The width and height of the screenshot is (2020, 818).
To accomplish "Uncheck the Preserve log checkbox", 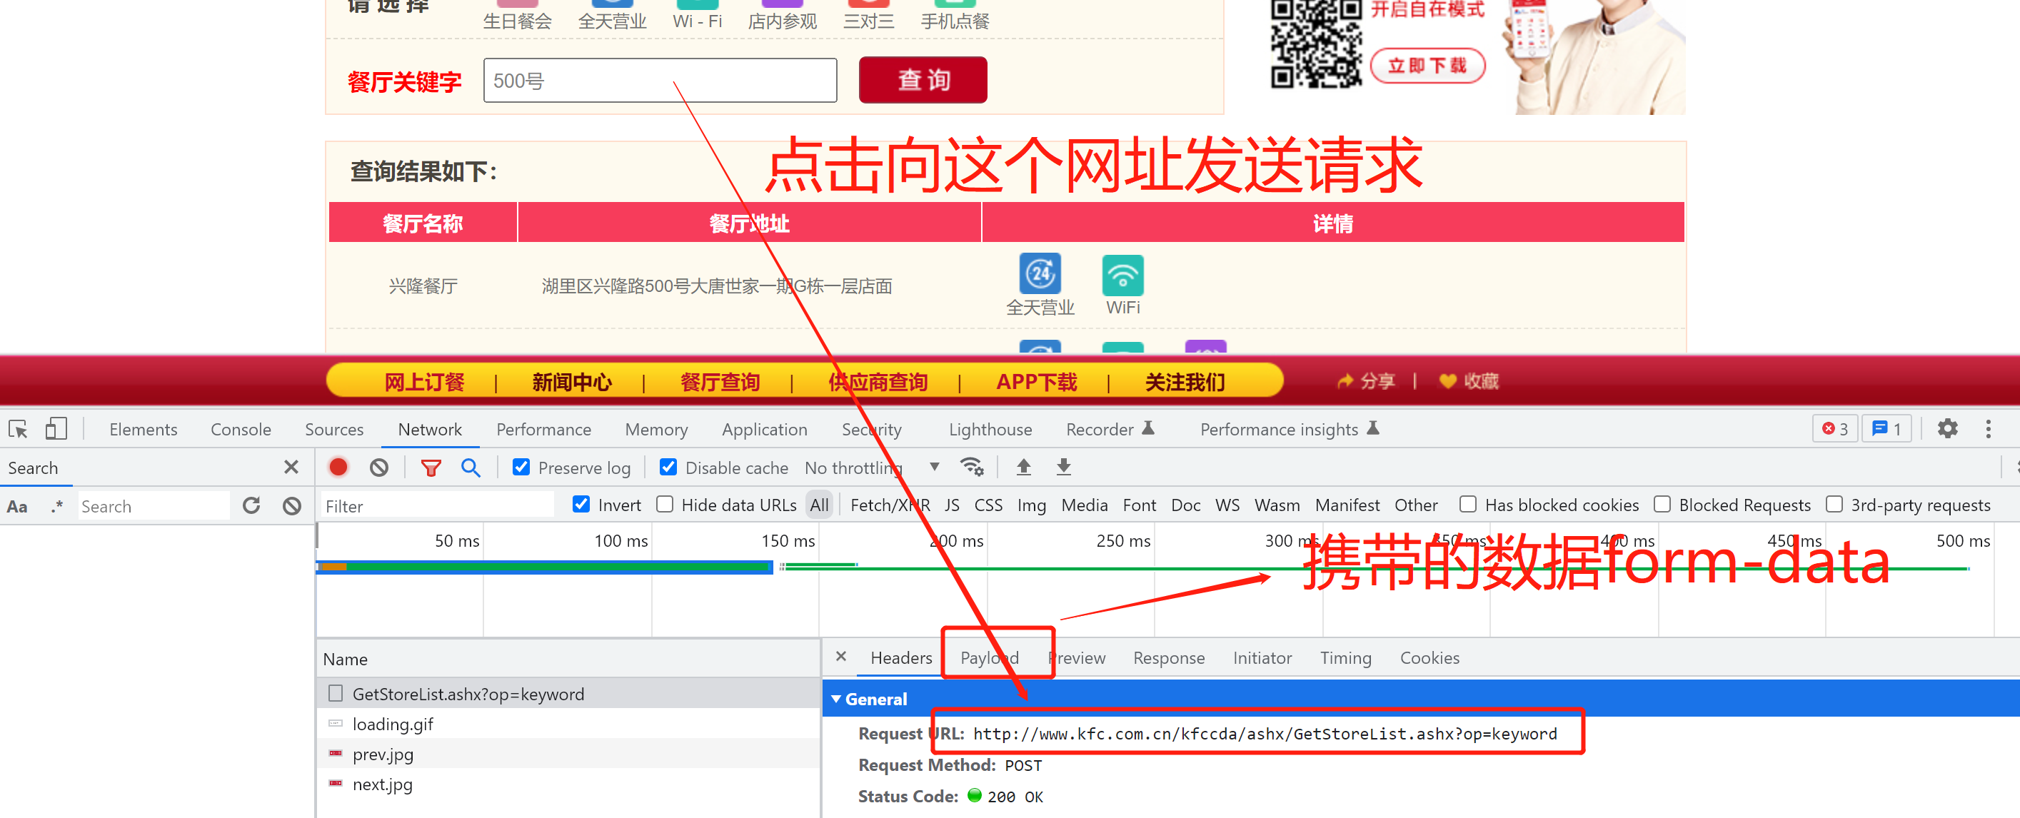I will [x=521, y=467].
